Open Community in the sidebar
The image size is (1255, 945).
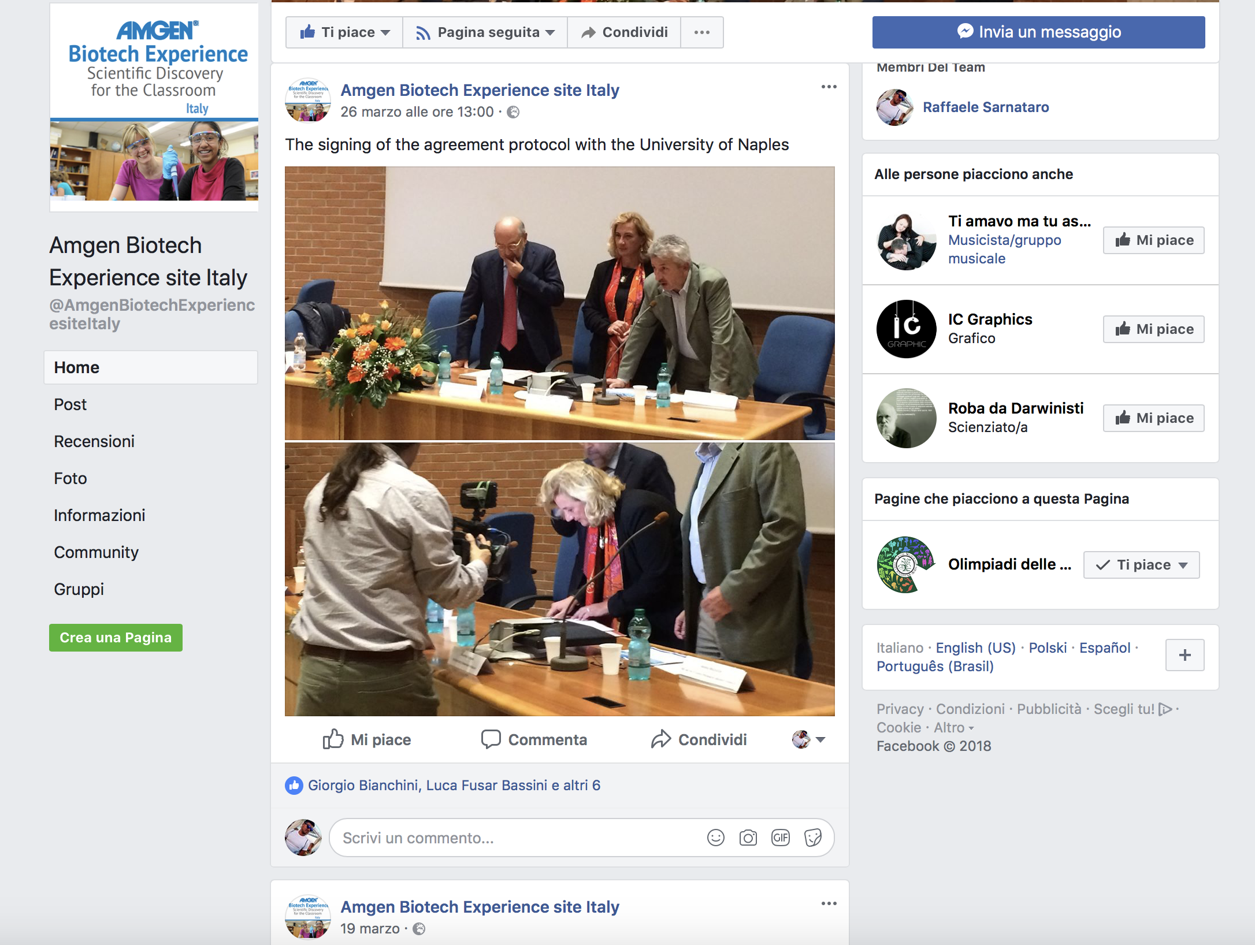coord(96,552)
